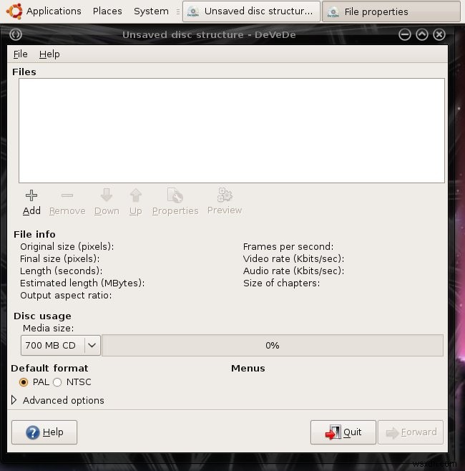Minimize the DeVeDe window
The width and height of the screenshot is (465, 471).
point(405,34)
